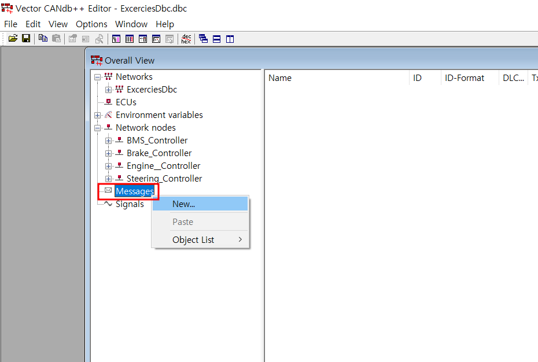Click the Save floppy disk icon
The image size is (538, 362).
pos(26,38)
